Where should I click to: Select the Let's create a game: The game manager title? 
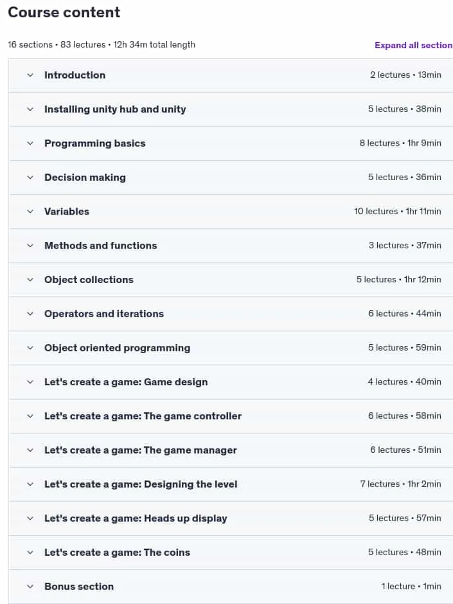click(x=141, y=450)
